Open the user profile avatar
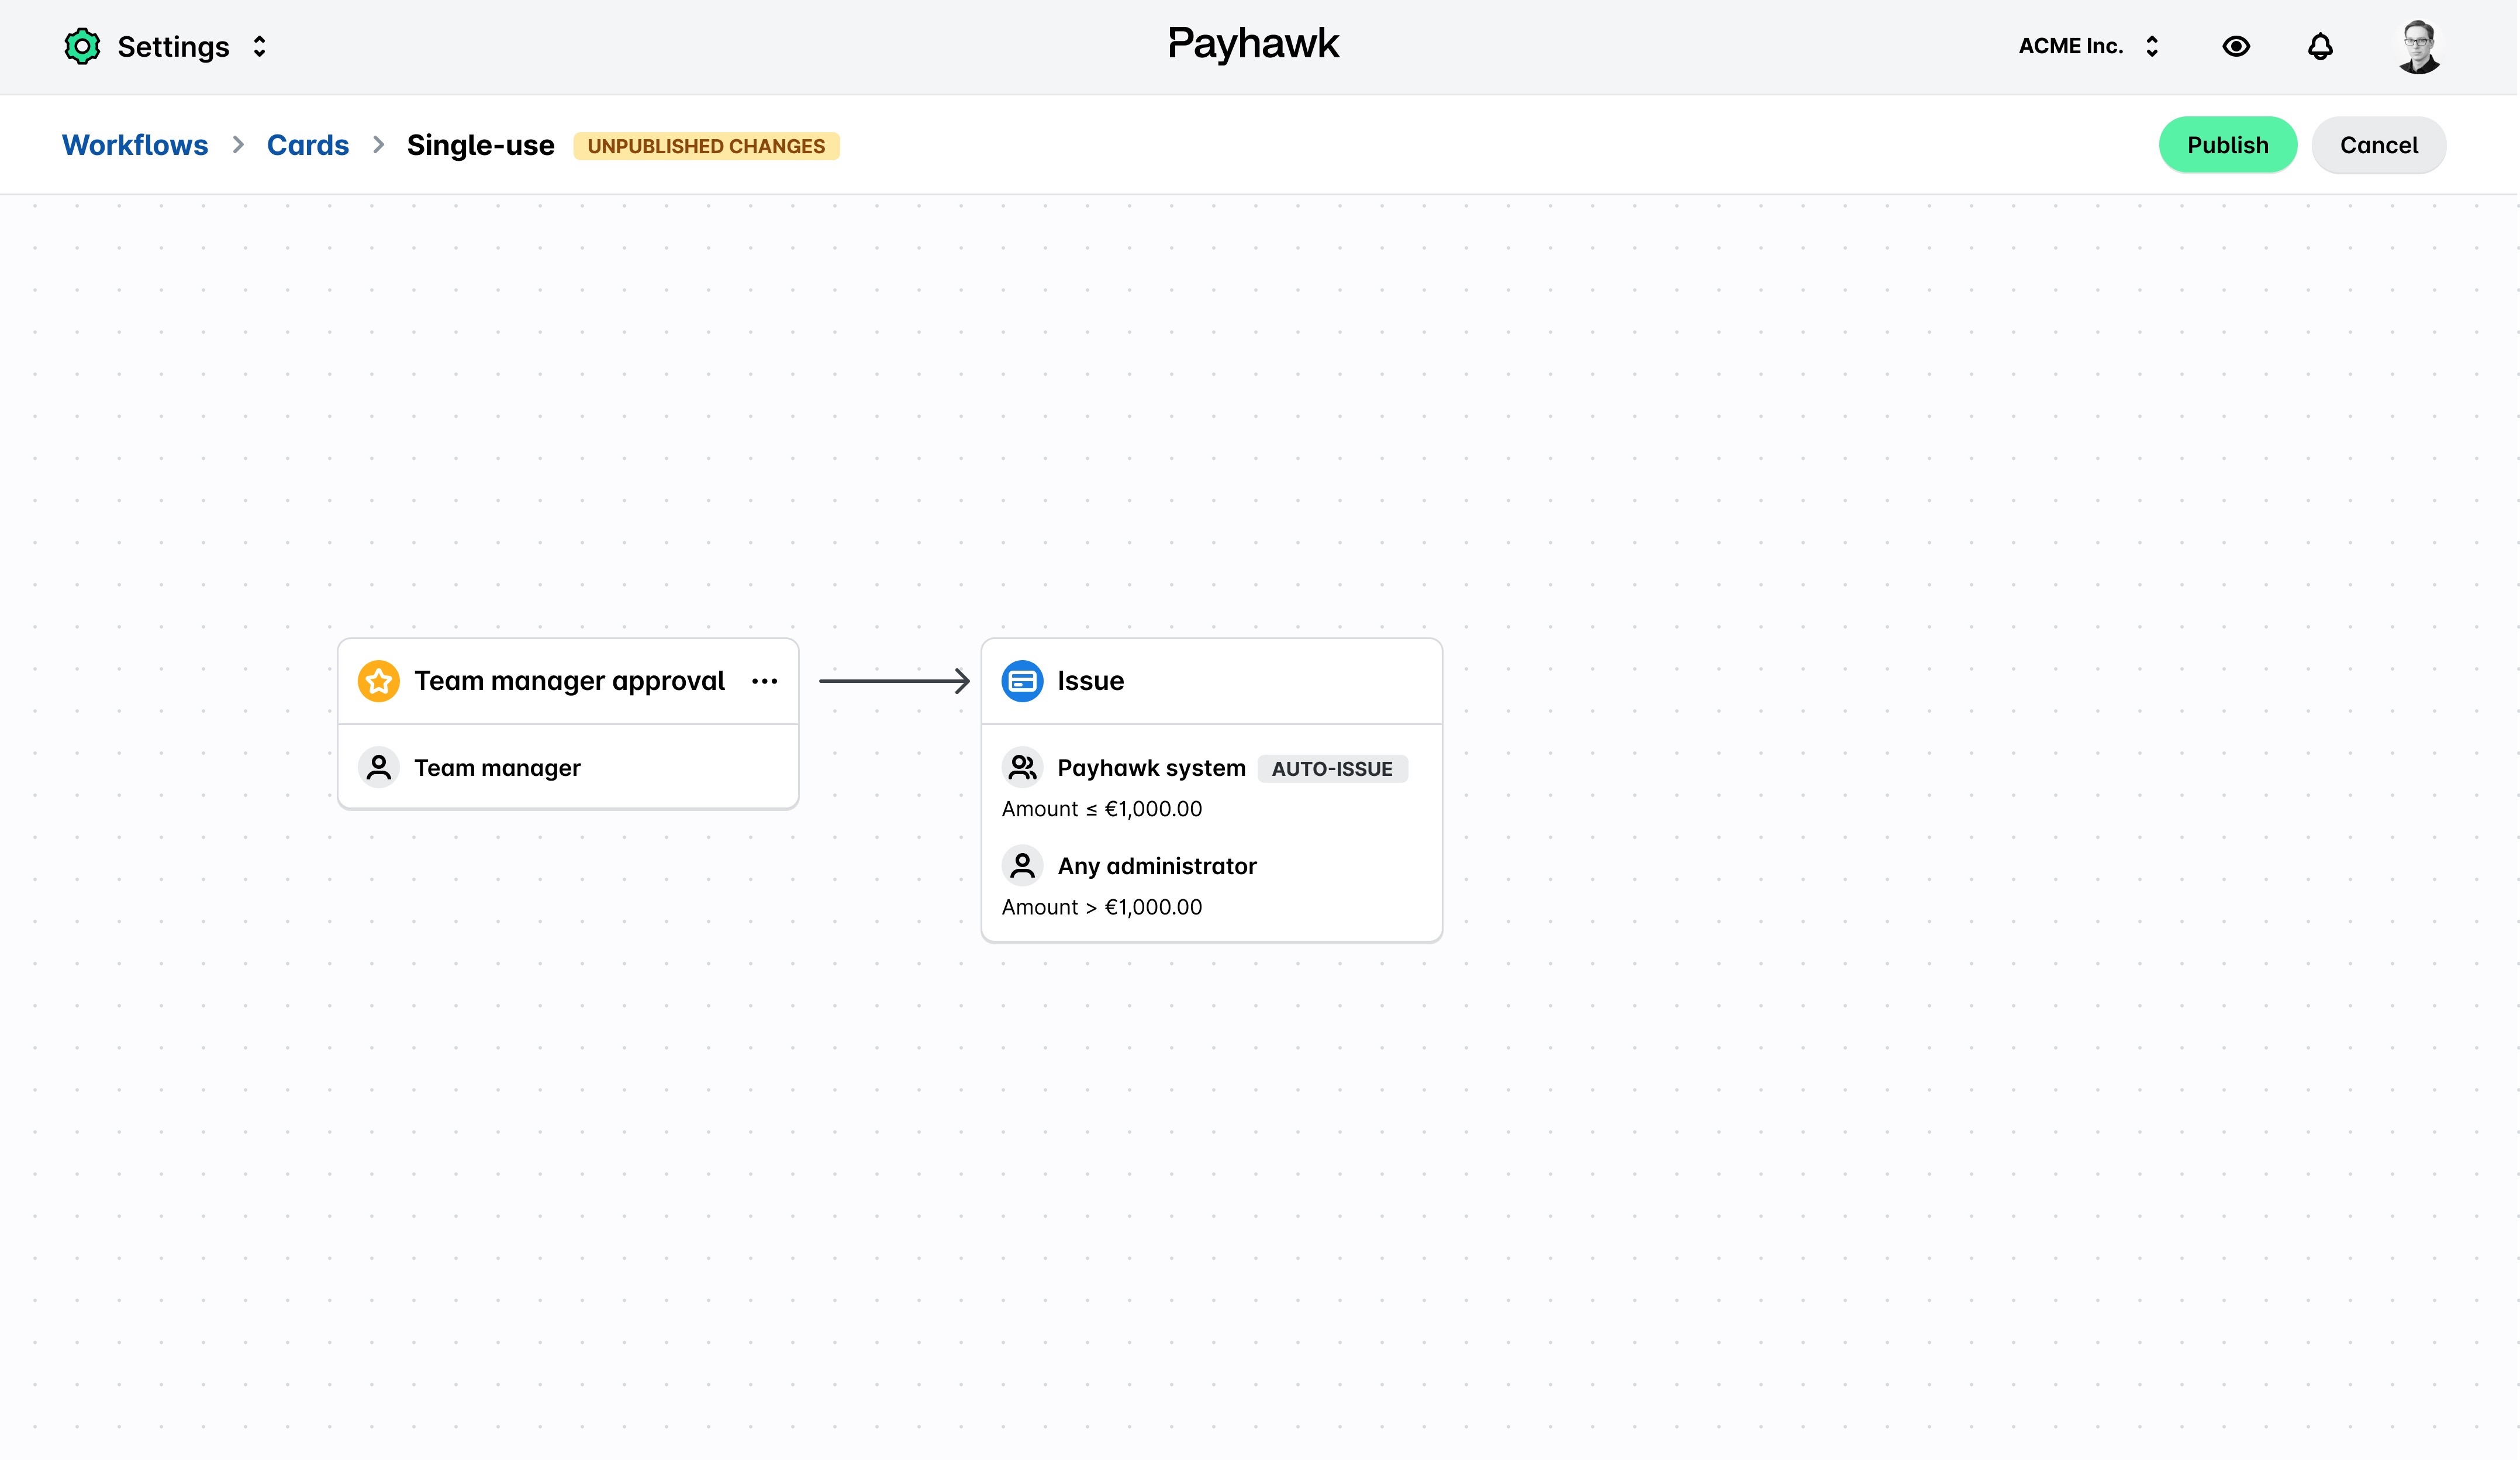Viewport: 2520px width, 1460px height. coord(2418,46)
